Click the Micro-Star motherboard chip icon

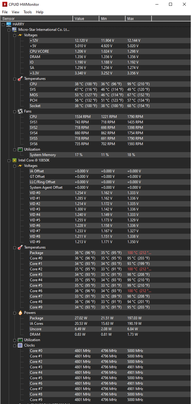(14, 30)
